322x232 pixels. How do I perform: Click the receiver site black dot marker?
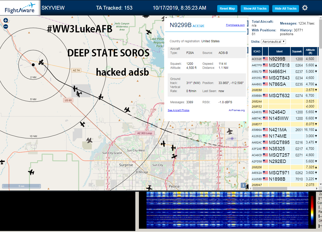[33, 65]
